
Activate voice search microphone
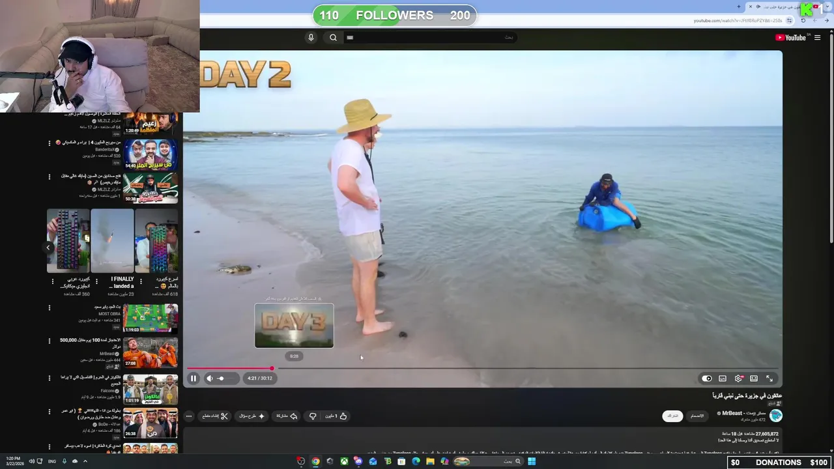(x=311, y=38)
